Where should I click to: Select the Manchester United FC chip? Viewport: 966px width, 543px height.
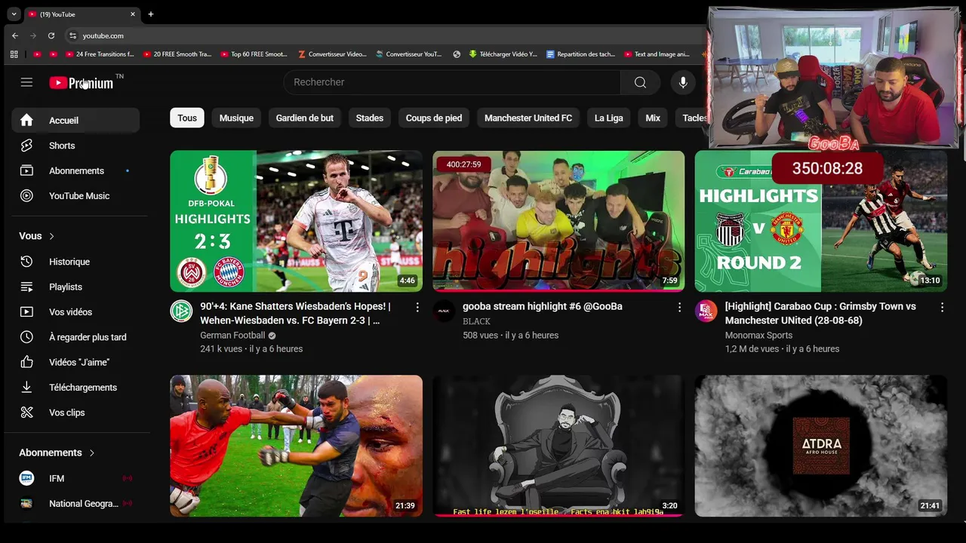[x=528, y=118]
